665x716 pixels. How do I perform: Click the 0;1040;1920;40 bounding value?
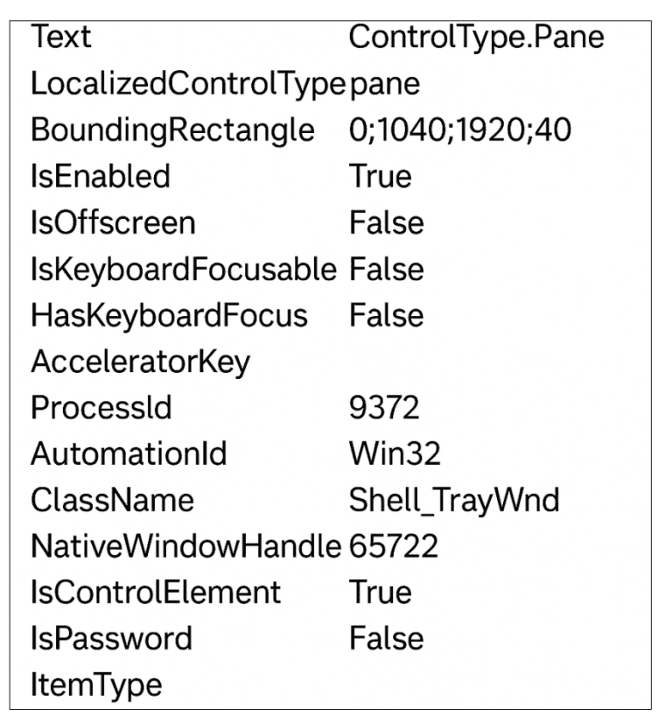[x=460, y=131]
